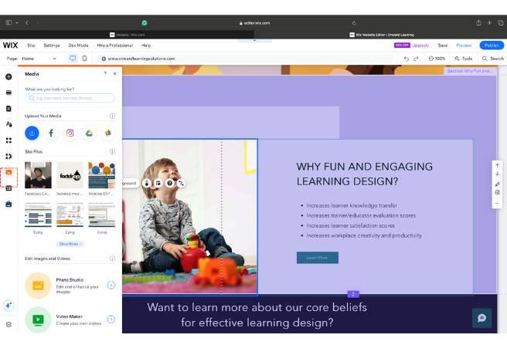Image resolution: width=507 pixels, height=348 pixels.
Task: Open the AI sparkle assistant icon
Action: 9,306
